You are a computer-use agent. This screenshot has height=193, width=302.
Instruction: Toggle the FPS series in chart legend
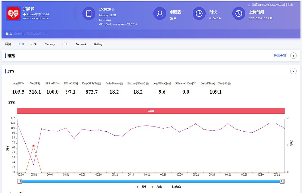click(141, 187)
